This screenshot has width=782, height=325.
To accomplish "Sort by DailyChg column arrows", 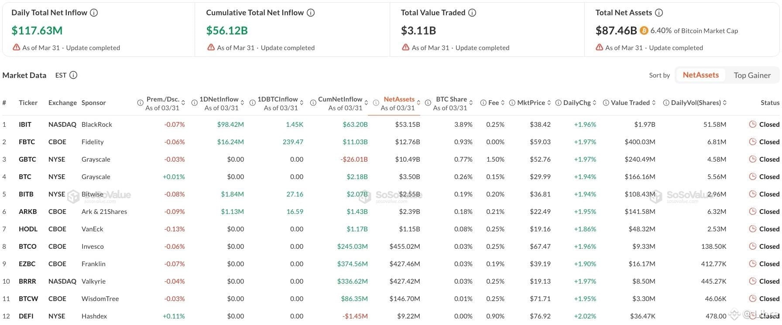I will point(594,103).
